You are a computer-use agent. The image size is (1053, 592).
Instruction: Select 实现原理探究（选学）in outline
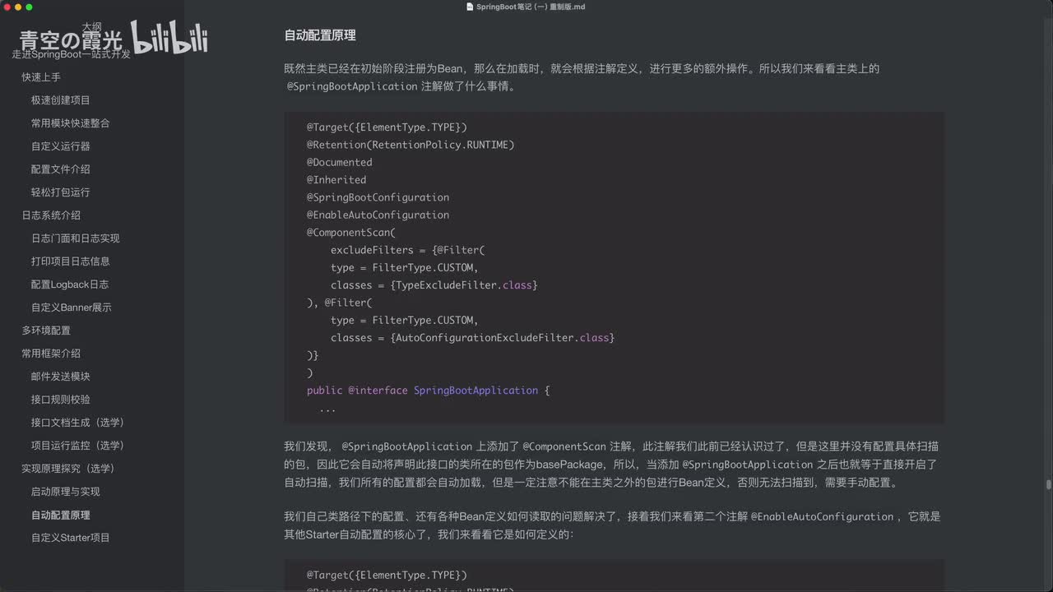68,469
